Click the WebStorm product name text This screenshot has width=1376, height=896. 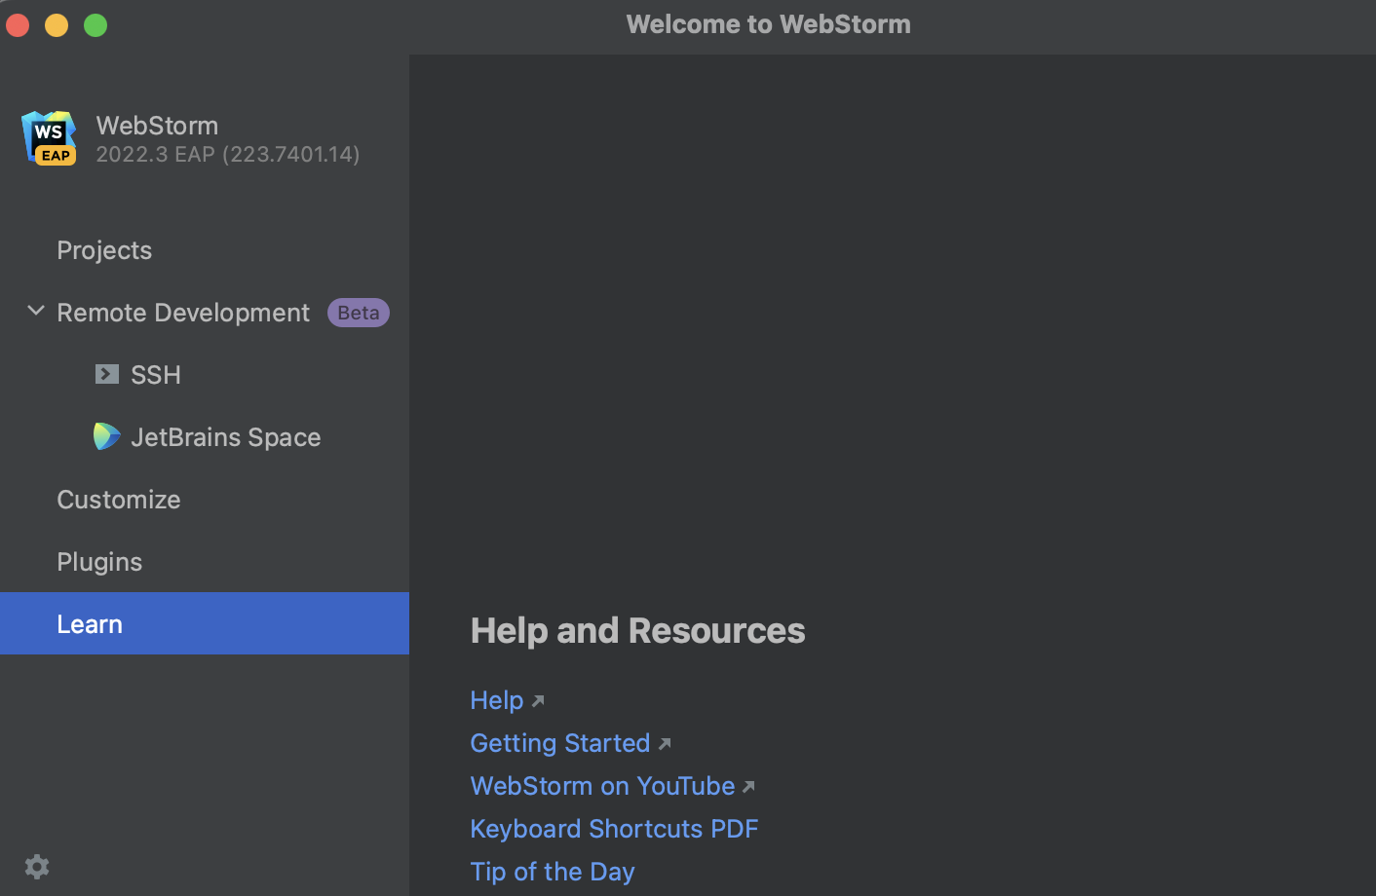coord(157,126)
